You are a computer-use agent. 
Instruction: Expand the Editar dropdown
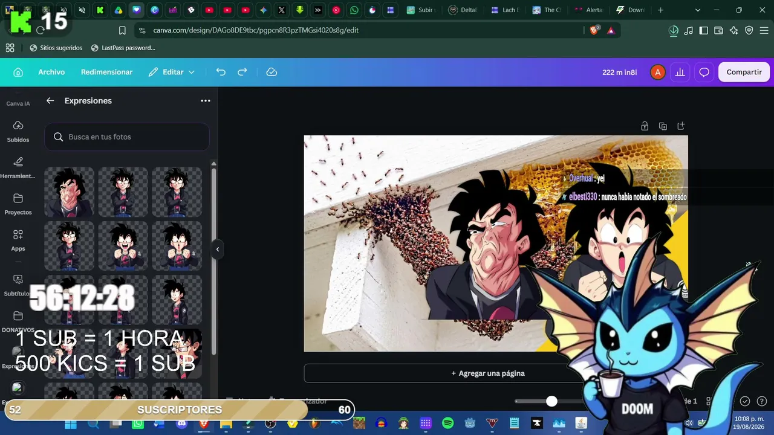point(172,72)
